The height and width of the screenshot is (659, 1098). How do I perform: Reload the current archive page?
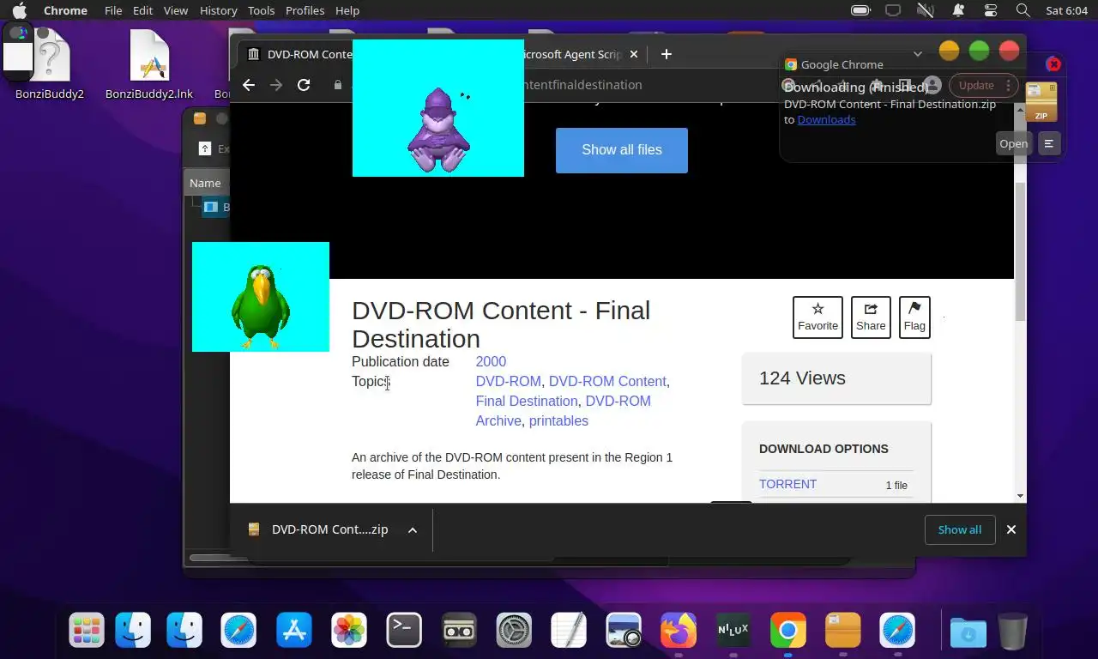(304, 85)
